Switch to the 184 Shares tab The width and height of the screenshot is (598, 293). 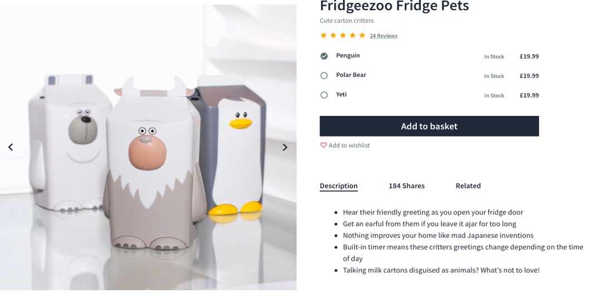(x=406, y=186)
